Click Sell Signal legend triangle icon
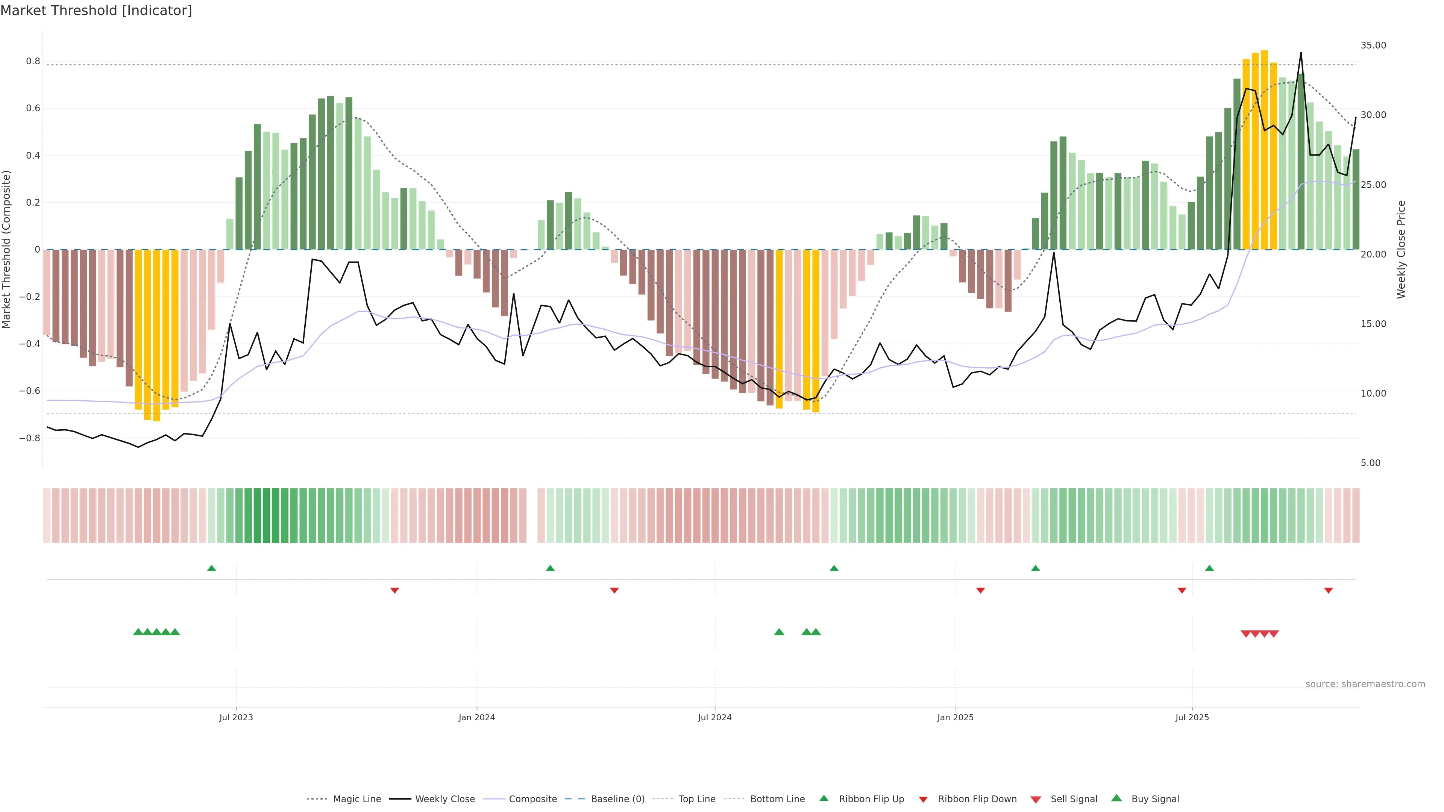This screenshot has height=812, width=1444. [1035, 800]
